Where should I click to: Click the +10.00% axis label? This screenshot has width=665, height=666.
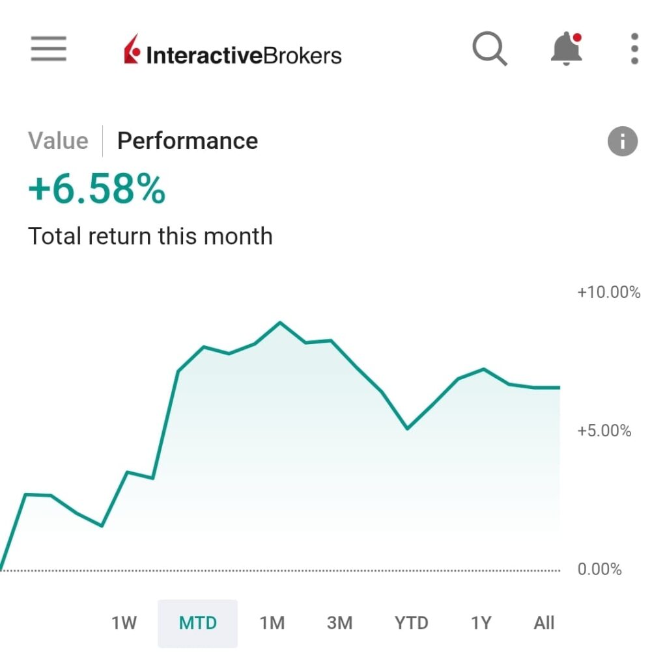608,293
